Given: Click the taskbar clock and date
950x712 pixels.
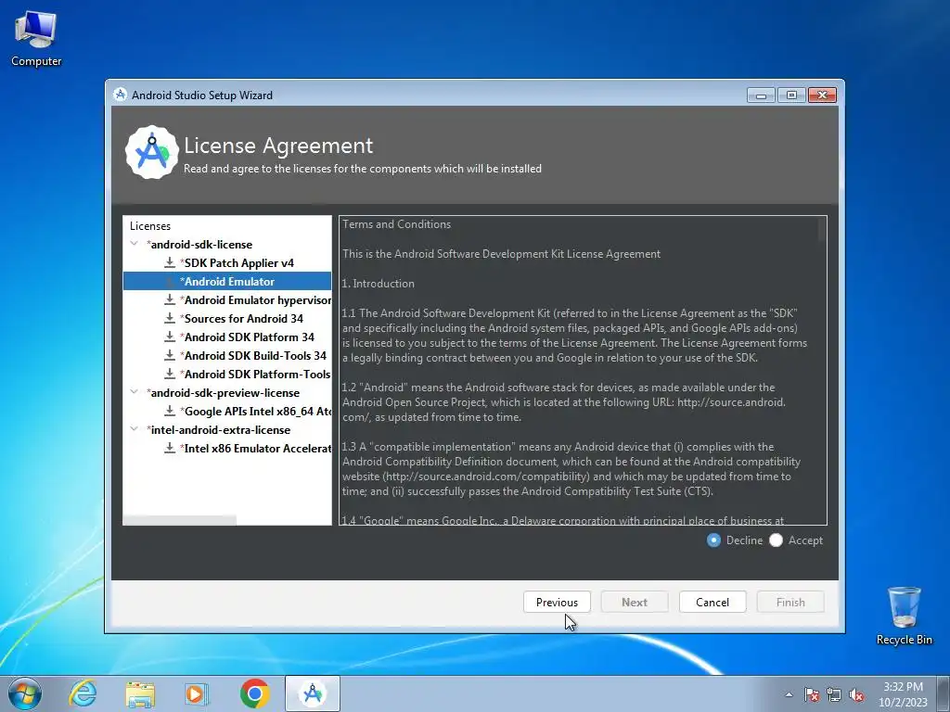Looking at the screenshot, I should point(903,694).
